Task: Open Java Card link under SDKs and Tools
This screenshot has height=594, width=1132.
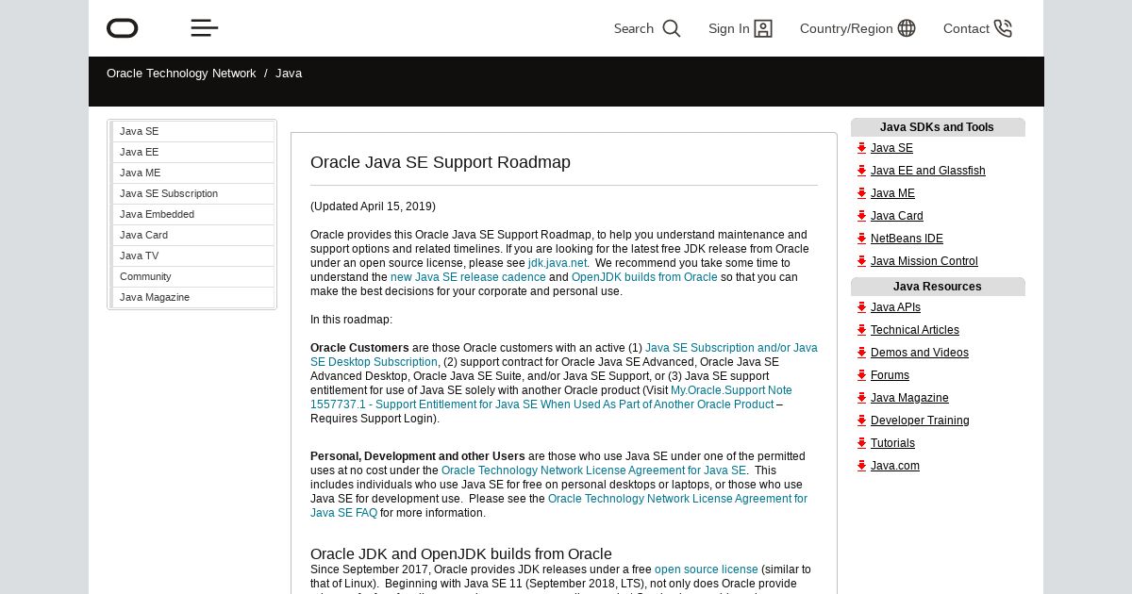Action: tap(897, 216)
